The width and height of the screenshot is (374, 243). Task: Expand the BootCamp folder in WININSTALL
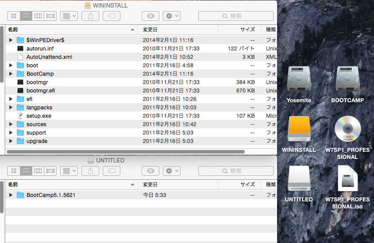[11, 73]
